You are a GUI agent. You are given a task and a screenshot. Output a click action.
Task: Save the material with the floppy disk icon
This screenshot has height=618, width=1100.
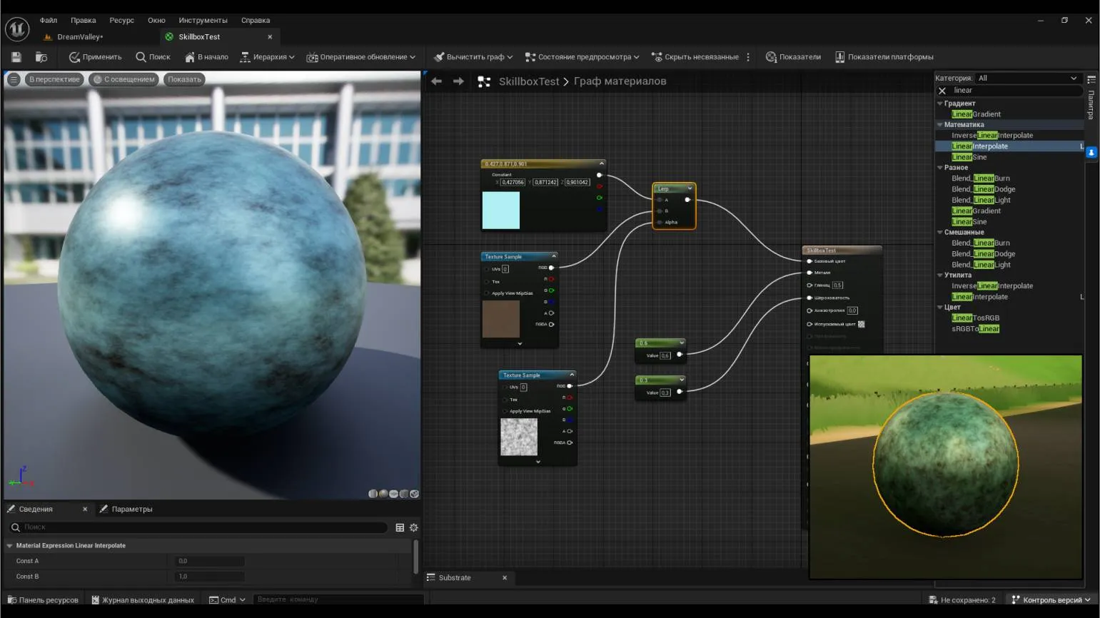click(16, 57)
